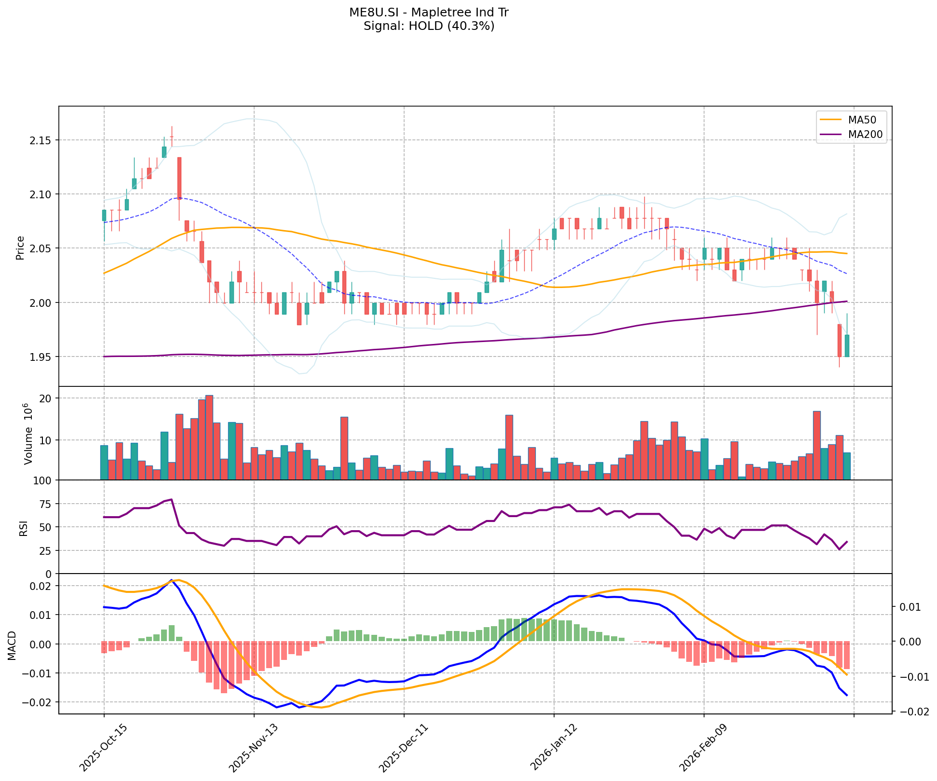
Task: Click the 2025-Dec-11 date axis label
Action: coord(403,747)
